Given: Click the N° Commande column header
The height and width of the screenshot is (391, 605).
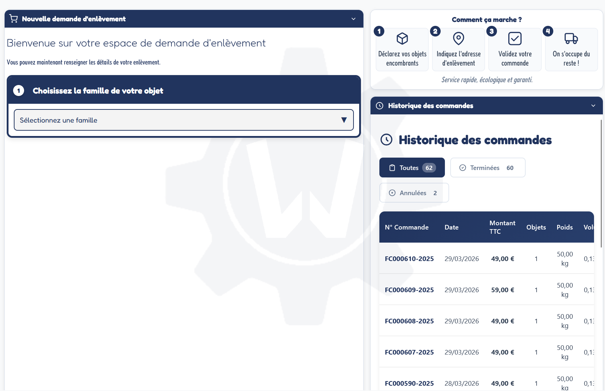Looking at the screenshot, I should pos(407,227).
